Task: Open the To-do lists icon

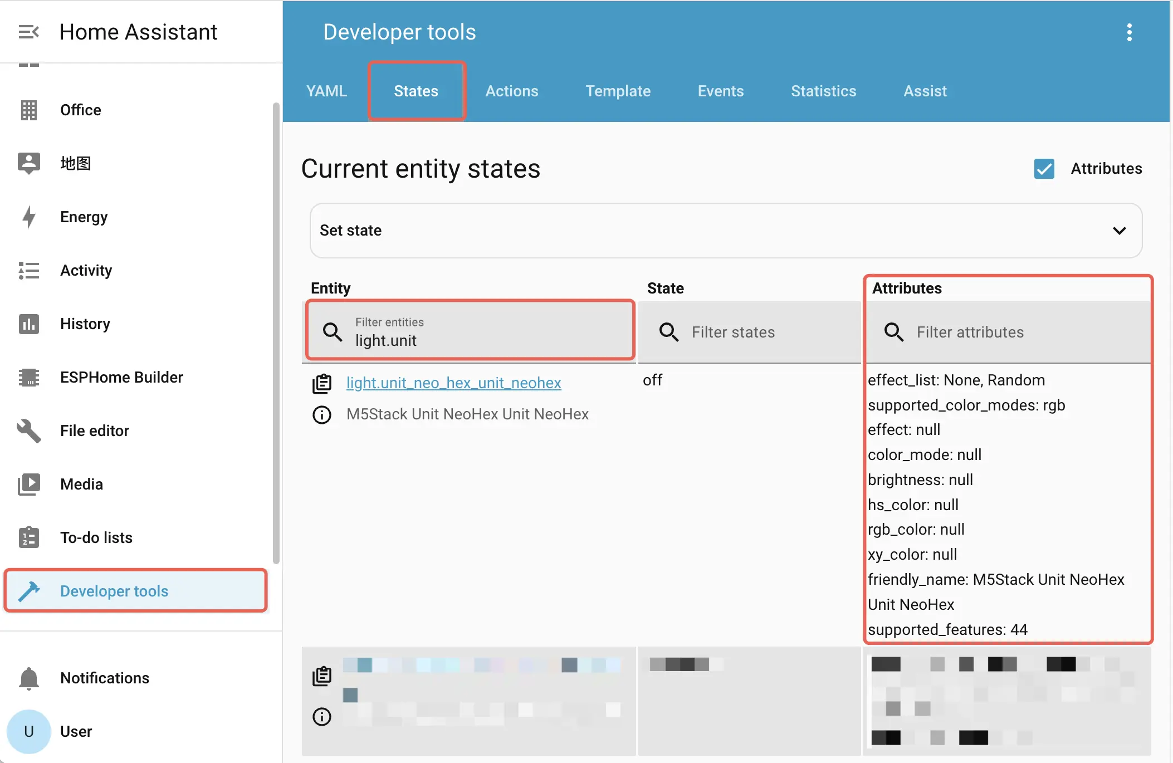Action: [x=28, y=538]
